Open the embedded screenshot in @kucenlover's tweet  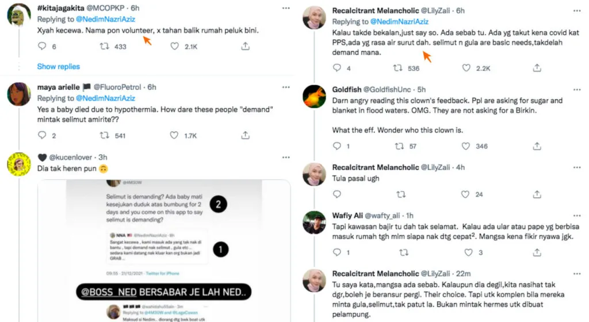pyautogui.click(x=164, y=250)
